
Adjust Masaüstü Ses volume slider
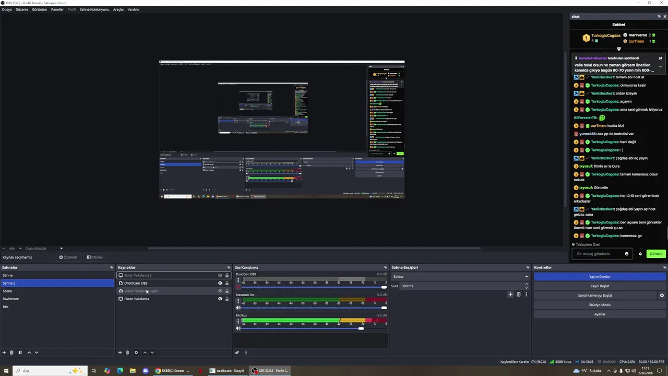(x=384, y=308)
